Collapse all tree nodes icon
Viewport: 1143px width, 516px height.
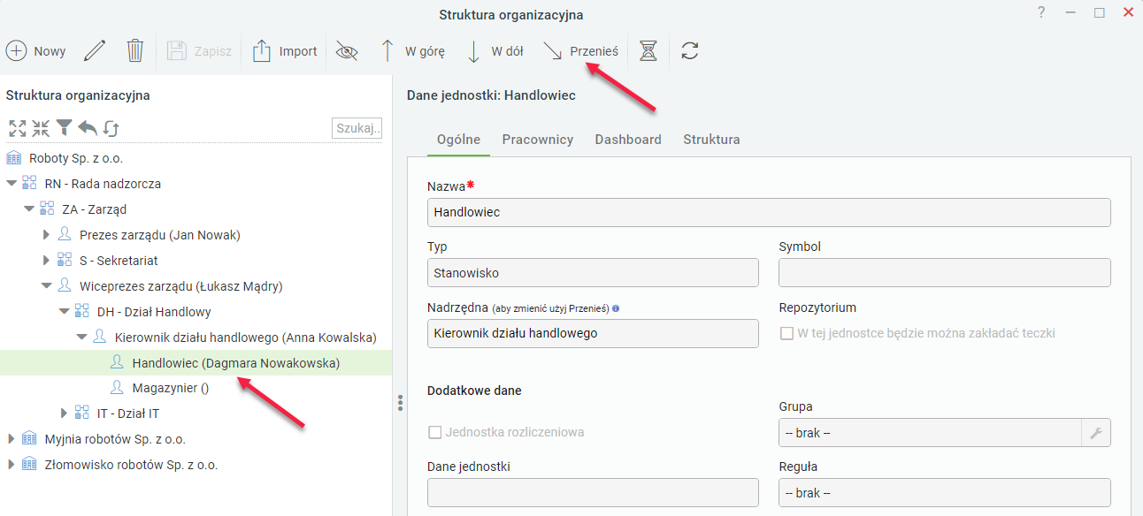coord(41,128)
